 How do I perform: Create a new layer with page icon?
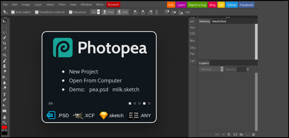point(247,134)
